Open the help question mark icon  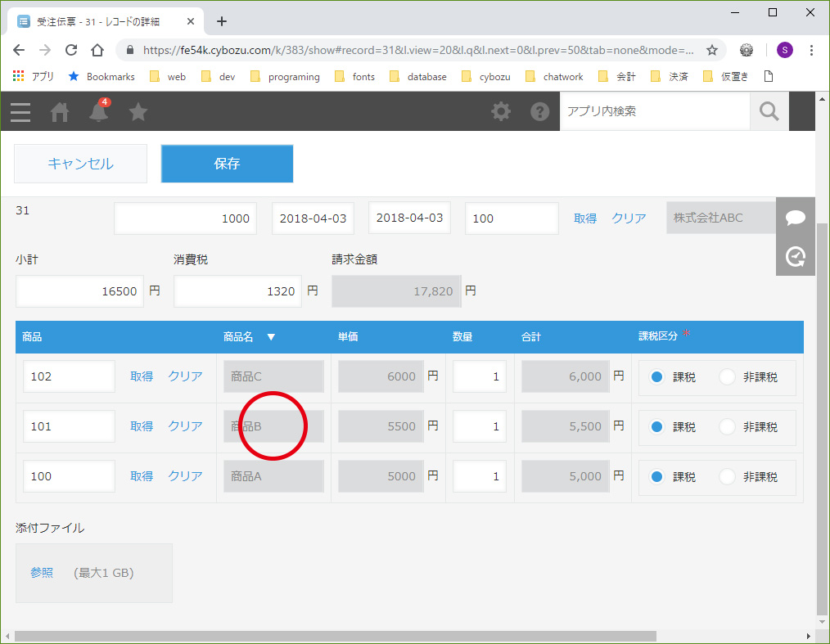539,111
